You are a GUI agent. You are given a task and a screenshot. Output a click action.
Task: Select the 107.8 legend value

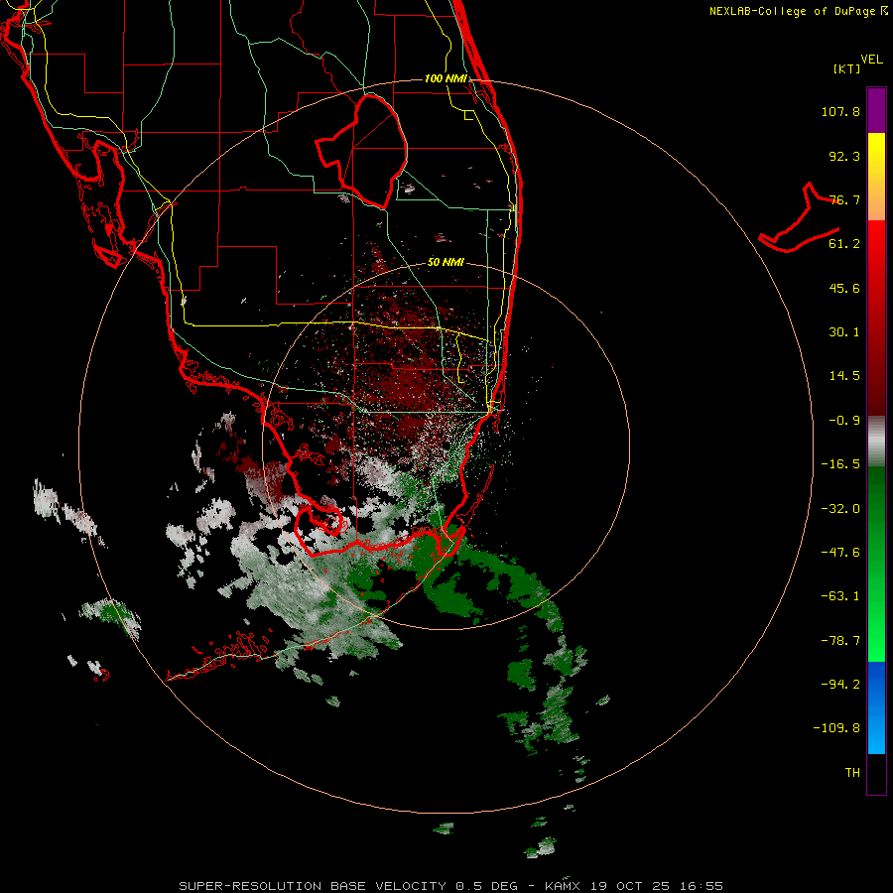point(840,111)
